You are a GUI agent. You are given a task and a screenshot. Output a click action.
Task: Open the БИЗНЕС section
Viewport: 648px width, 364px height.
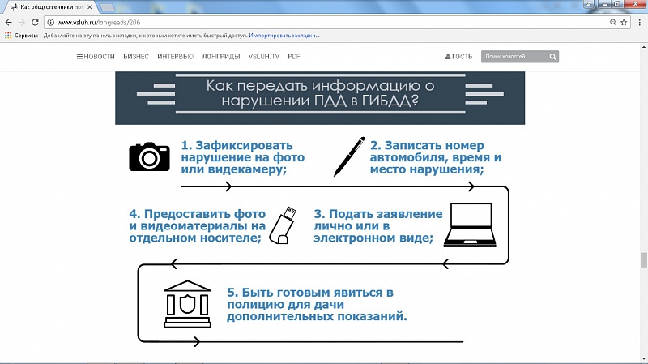point(136,57)
